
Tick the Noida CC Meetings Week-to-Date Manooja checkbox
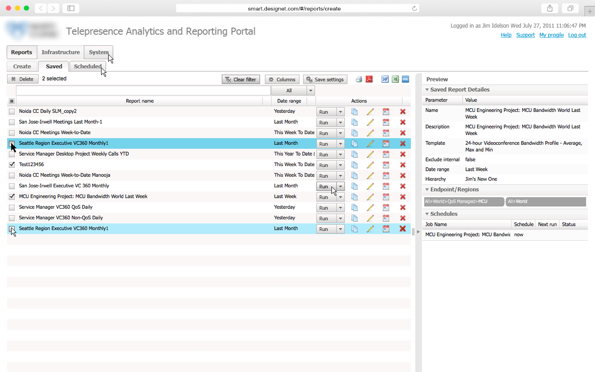12,175
